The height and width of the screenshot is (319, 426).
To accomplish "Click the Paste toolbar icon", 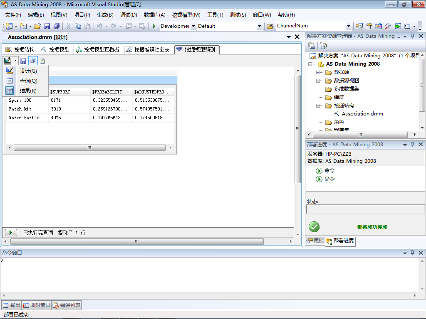I will click(87, 26).
